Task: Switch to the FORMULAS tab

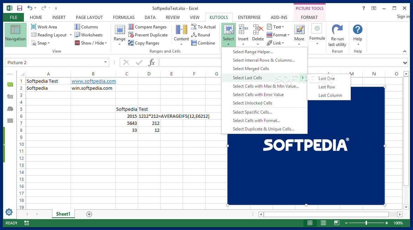Action: tap(124, 17)
